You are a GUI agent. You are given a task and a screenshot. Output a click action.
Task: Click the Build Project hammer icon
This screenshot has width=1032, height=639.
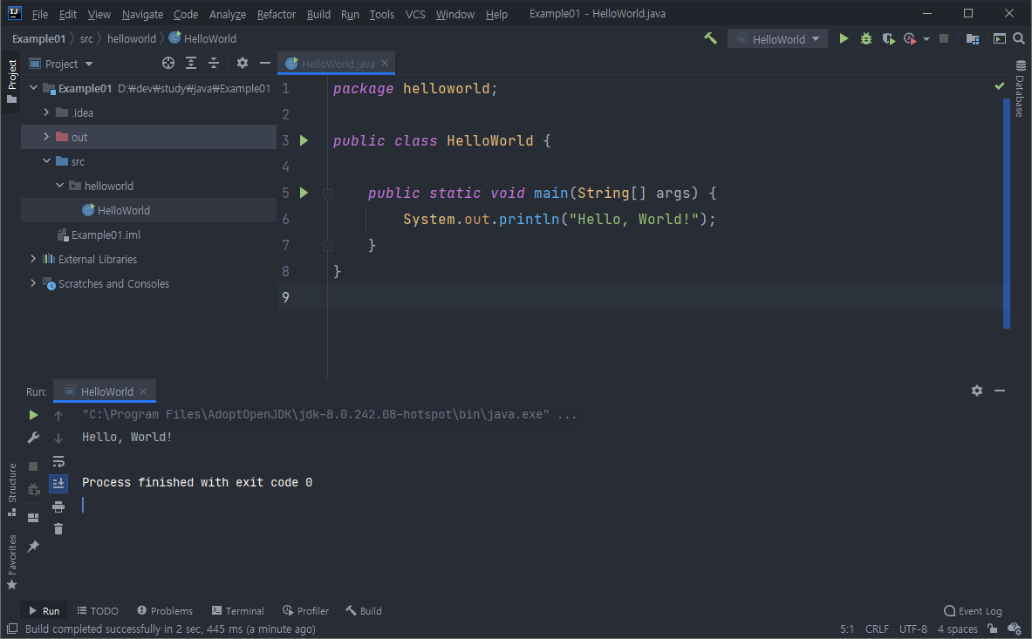(x=710, y=38)
